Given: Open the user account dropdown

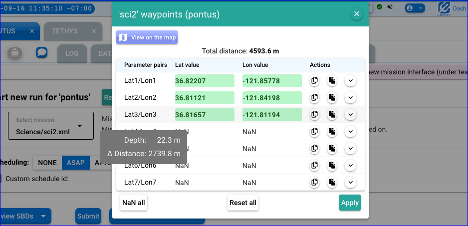Looking at the screenshot, I should (x=415, y=8).
